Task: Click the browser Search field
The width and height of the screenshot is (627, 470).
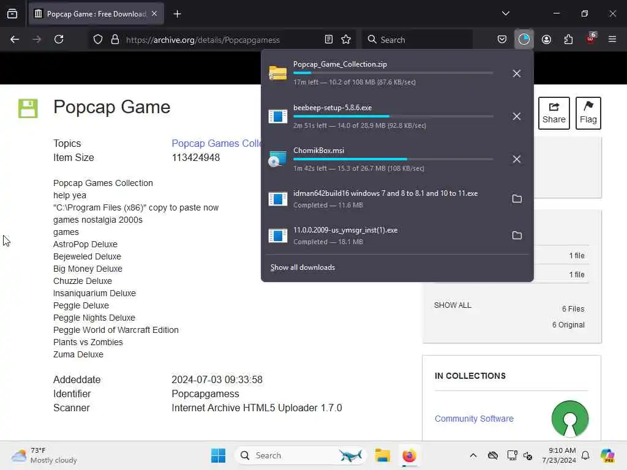Action: click(417, 40)
